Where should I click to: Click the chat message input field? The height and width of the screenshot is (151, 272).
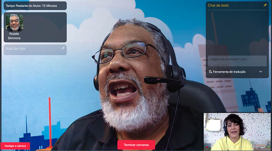(237, 61)
